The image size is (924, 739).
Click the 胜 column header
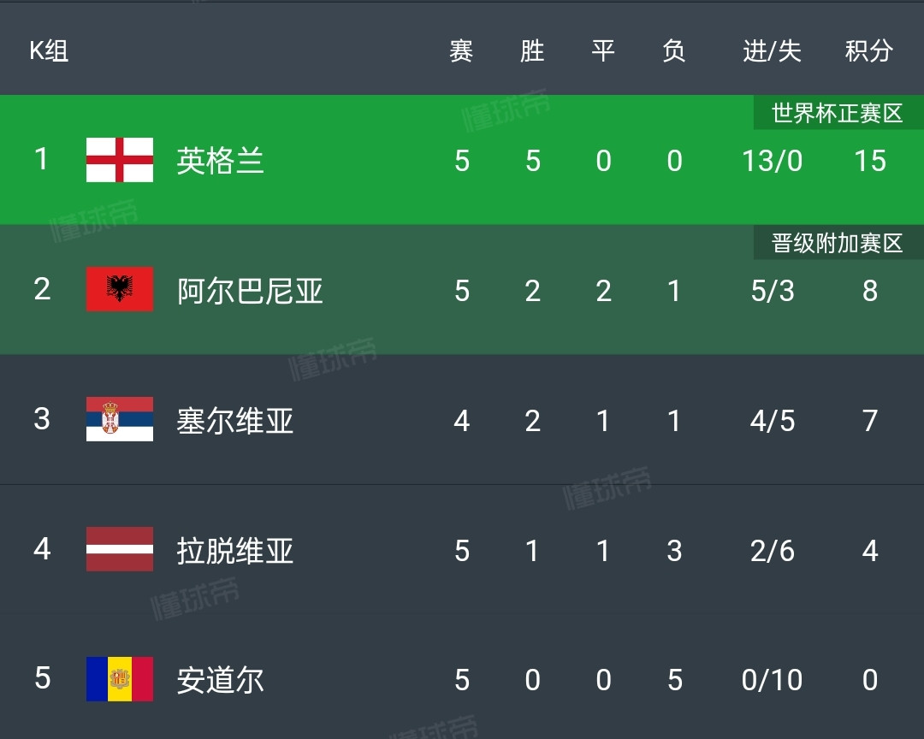click(x=532, y=51)
